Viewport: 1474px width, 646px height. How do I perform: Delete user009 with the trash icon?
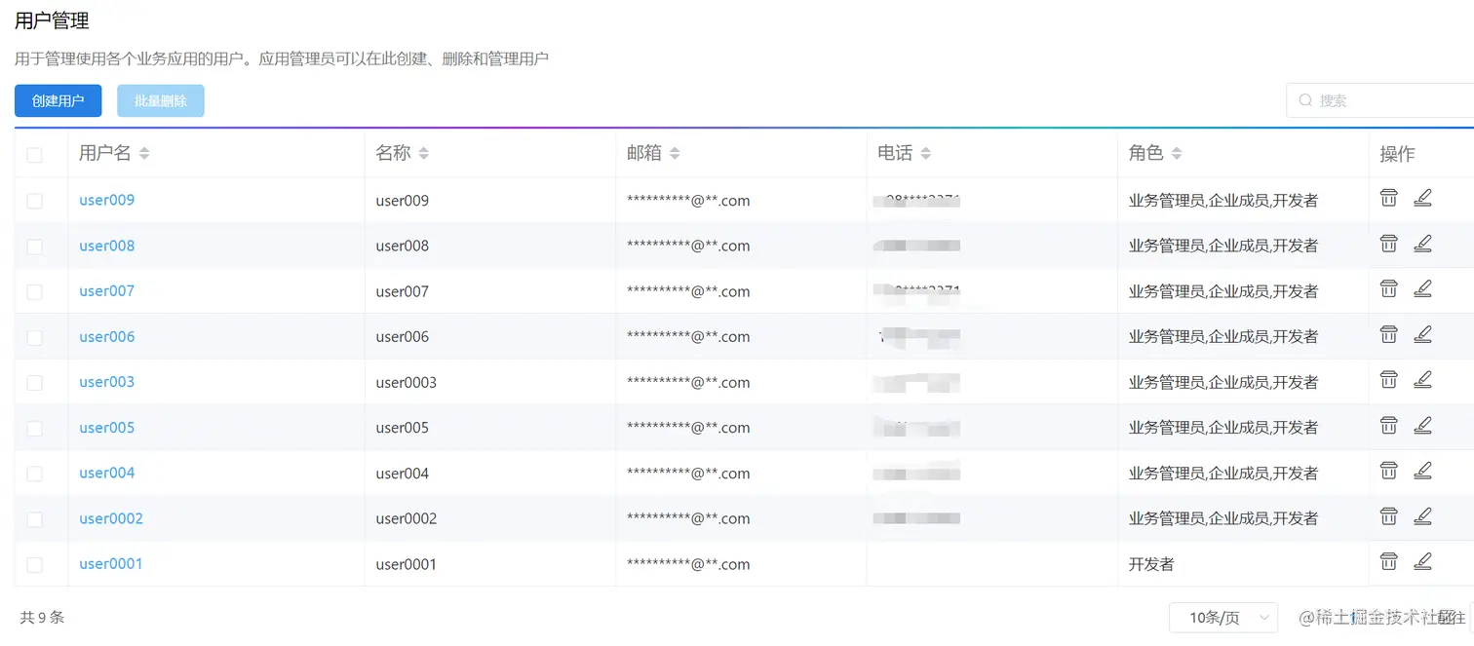click(x=1388, y=198)
